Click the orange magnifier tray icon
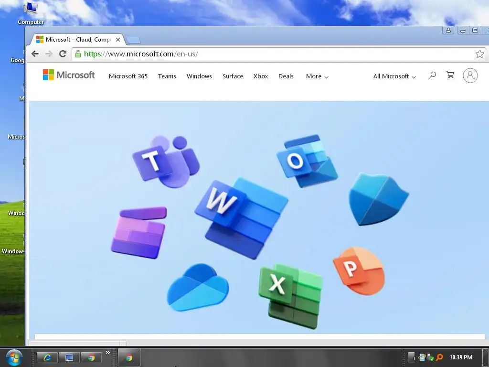 click(439, 357)
